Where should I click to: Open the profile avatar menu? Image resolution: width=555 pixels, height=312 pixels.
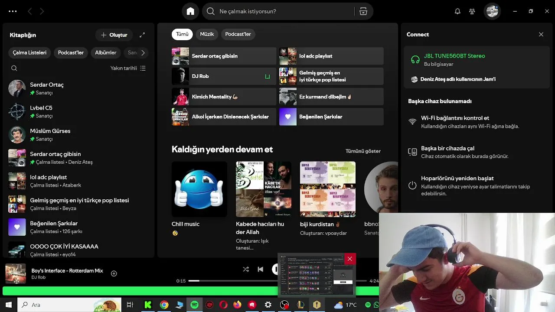click(492, 11)
